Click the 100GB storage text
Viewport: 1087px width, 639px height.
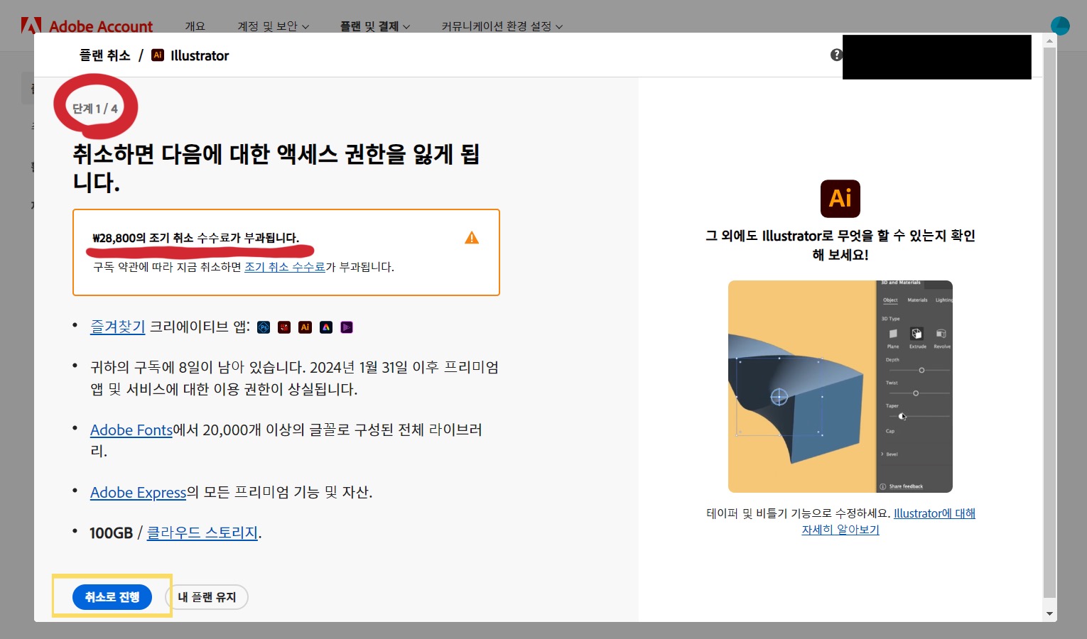pyautogui.click(x=112, y=533)
